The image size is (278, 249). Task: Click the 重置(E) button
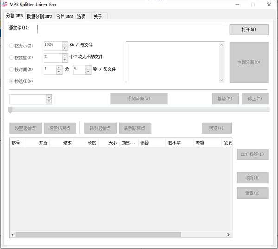253,193
